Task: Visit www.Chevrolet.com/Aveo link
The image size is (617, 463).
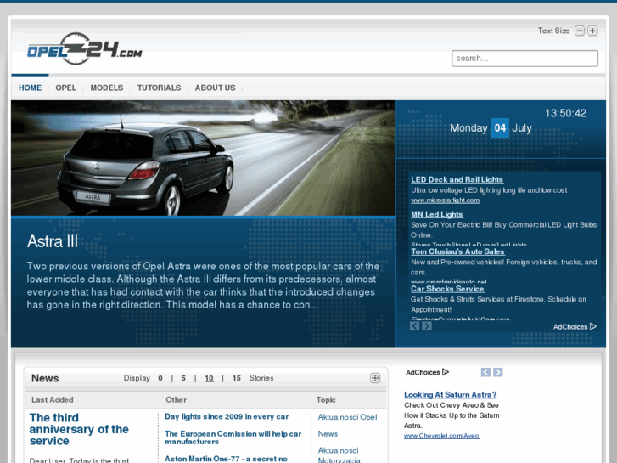Action: point(441,436)
